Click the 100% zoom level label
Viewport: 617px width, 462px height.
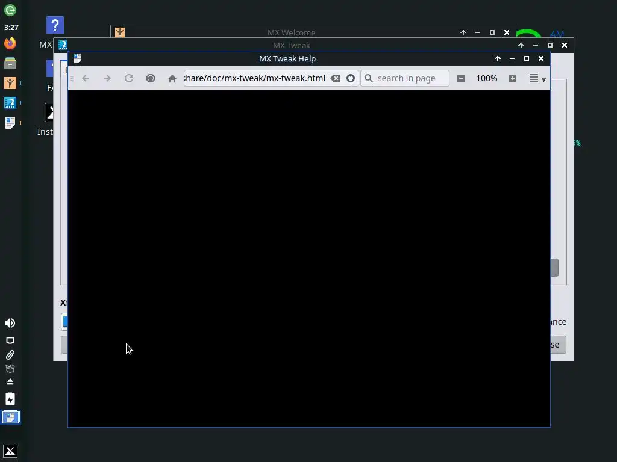point(487,78)
